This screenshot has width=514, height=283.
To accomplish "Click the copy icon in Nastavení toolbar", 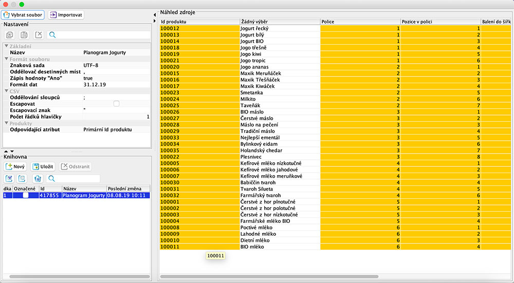I will tap(10, 35).
